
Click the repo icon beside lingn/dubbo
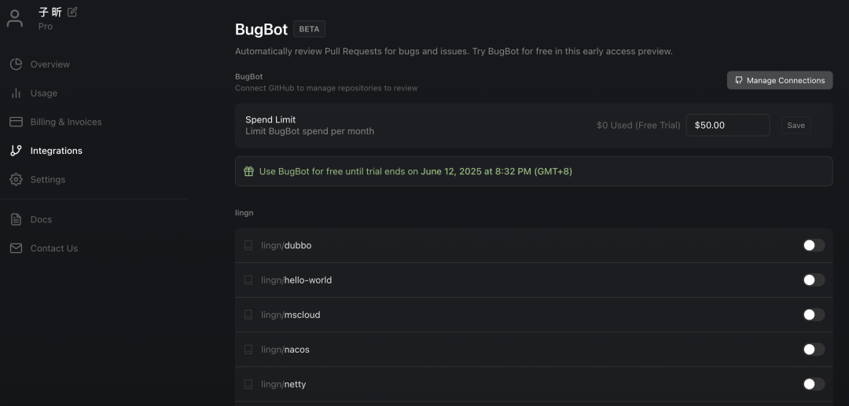[248, 246]
